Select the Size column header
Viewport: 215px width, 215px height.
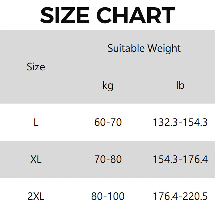[x=36, y=67]
